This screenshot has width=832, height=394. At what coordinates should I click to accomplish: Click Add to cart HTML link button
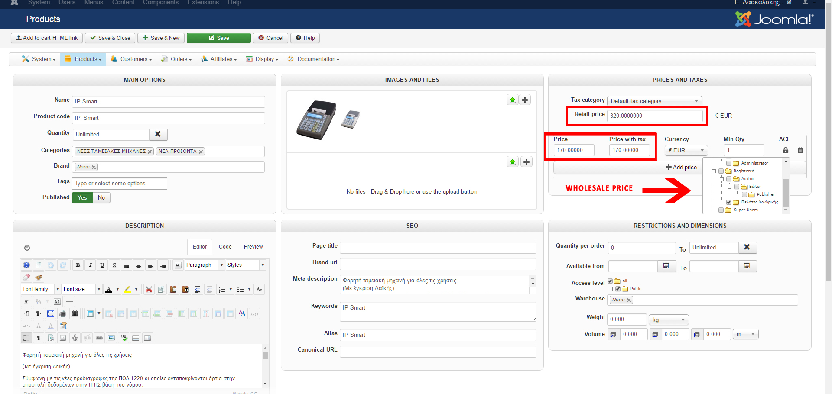click(47, 38)
